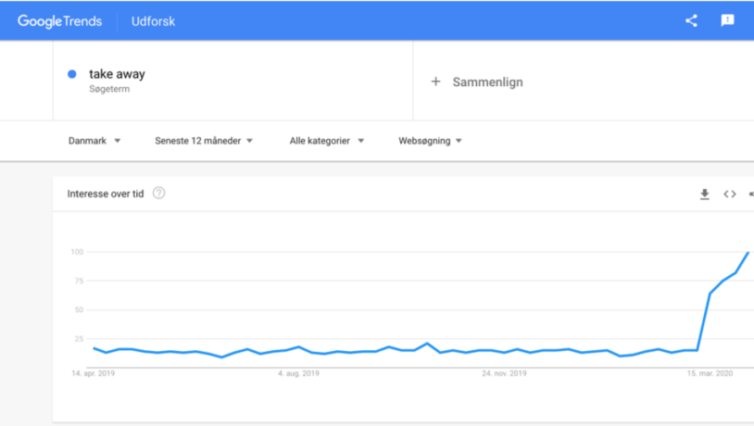Click the plus icon before Sammenlign
The height and width of the screenshot is (426, 754).
pyautogui.click(x=435, y=81)
